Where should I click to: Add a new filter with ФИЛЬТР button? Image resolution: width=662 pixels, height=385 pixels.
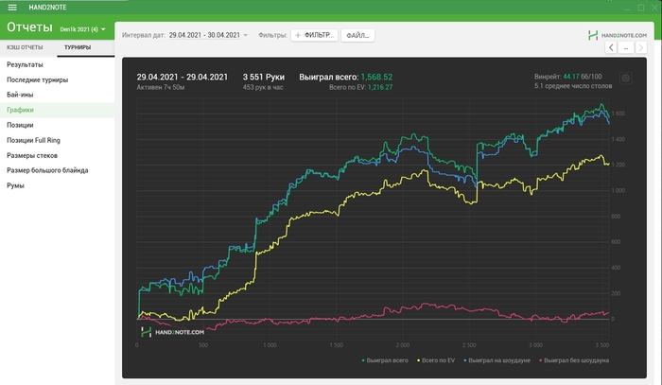point(315,35)
